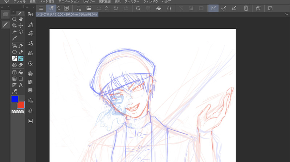Image resolution: width=290 pixels, height=162 pixels.
Task: Click the Clear selection spinner icon
Action: (x=138, y=8)
